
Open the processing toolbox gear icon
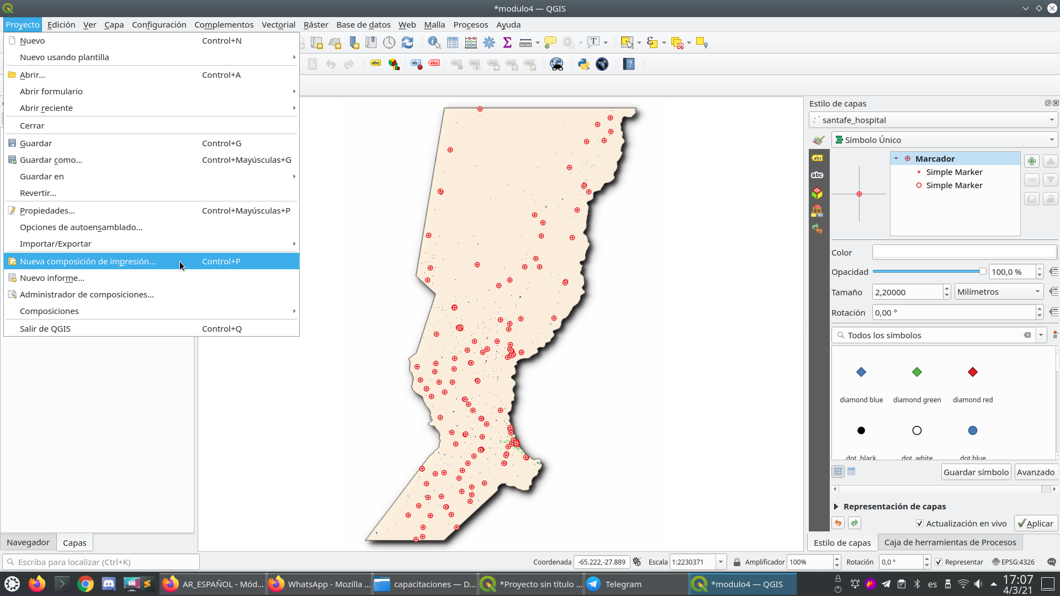489,42
